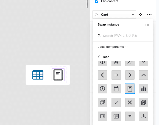Choose the exclamation circle alert icon
The height and width of the screenshot is (125, 159).
pos(102,89)
